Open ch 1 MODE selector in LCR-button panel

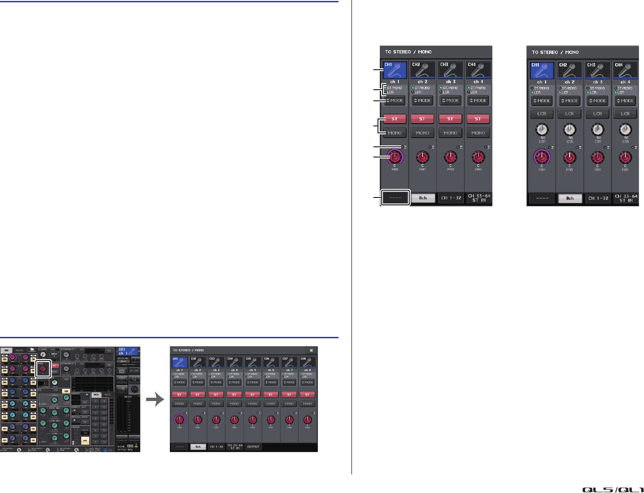(542, 101)
